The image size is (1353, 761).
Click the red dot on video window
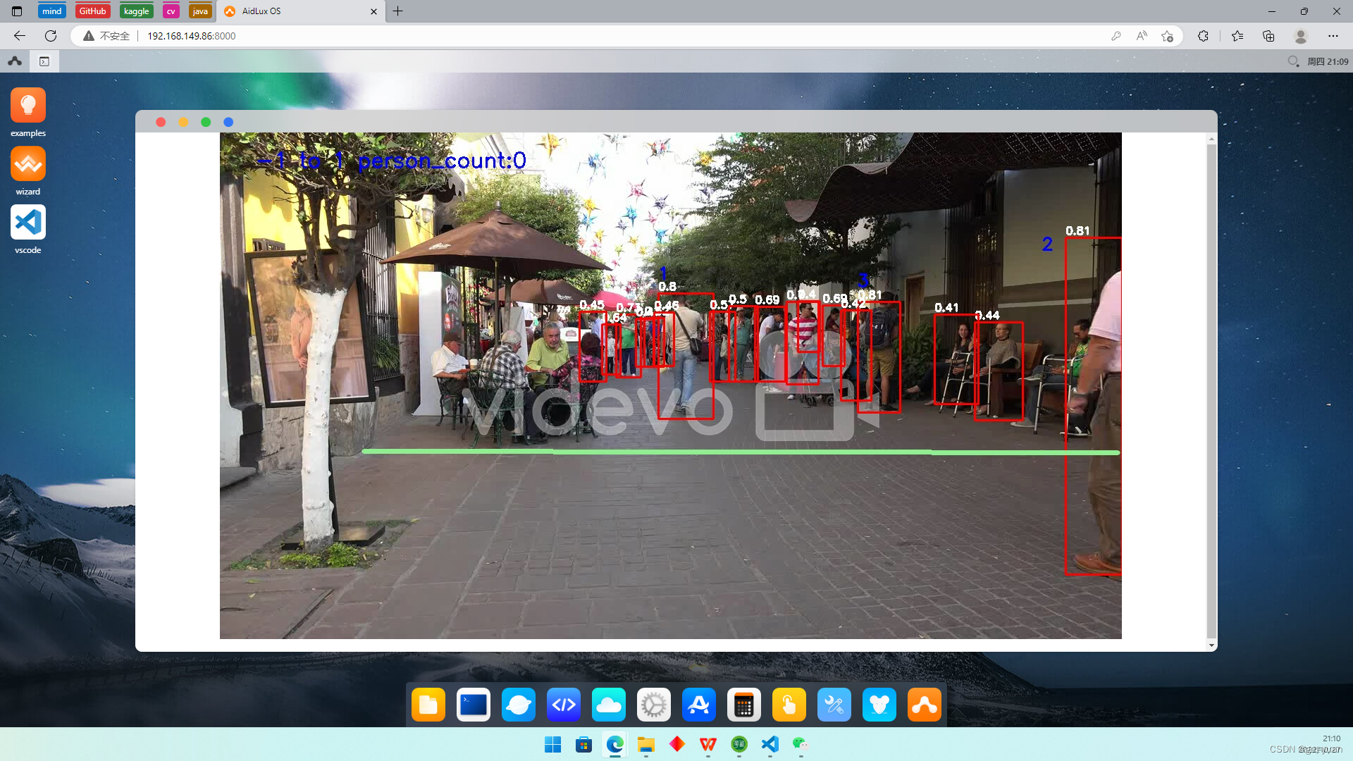161,122
